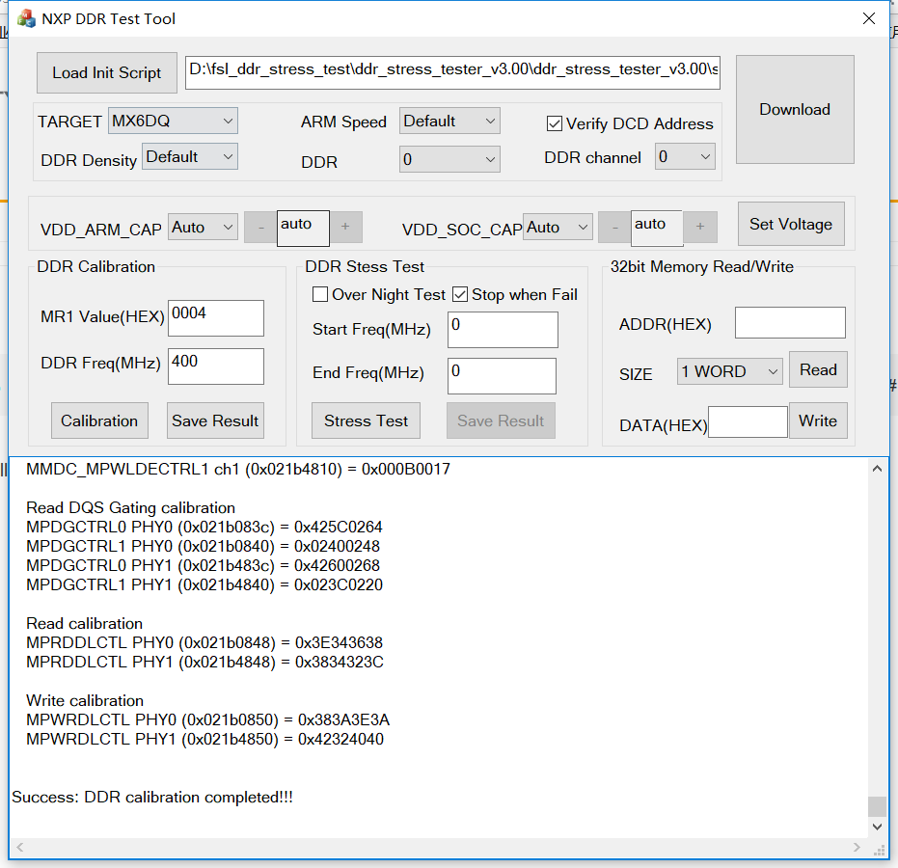Click the VDD_ARM_CAP auto value field
The height and width of the screenshot is (868, 898).
coord(303,228)
